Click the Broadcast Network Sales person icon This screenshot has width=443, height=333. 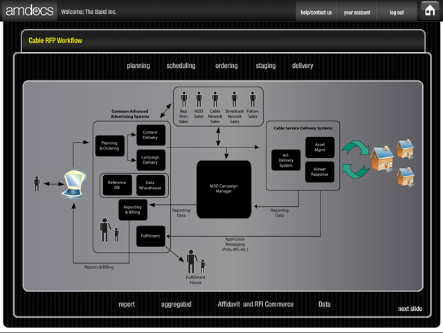[234, 99]
